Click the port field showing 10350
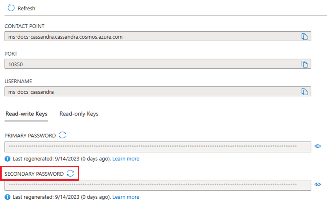Image resolution: width=333 pixels, height=207 pixels. (x=158, y=64)
